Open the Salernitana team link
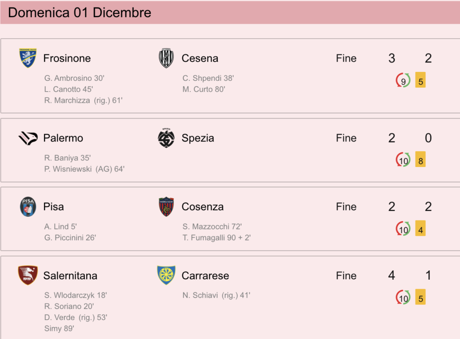 tap(70, 276)
